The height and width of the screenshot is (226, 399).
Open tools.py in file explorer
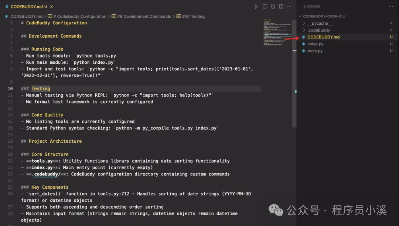tap(315, 51)
